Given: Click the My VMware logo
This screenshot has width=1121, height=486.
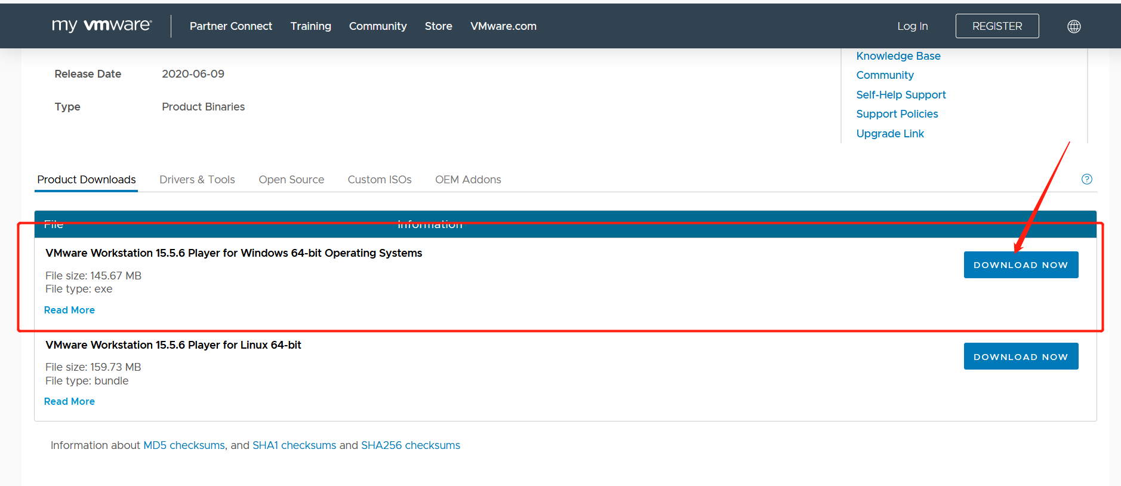Looking at the screenshot, I should coord(101,26).
